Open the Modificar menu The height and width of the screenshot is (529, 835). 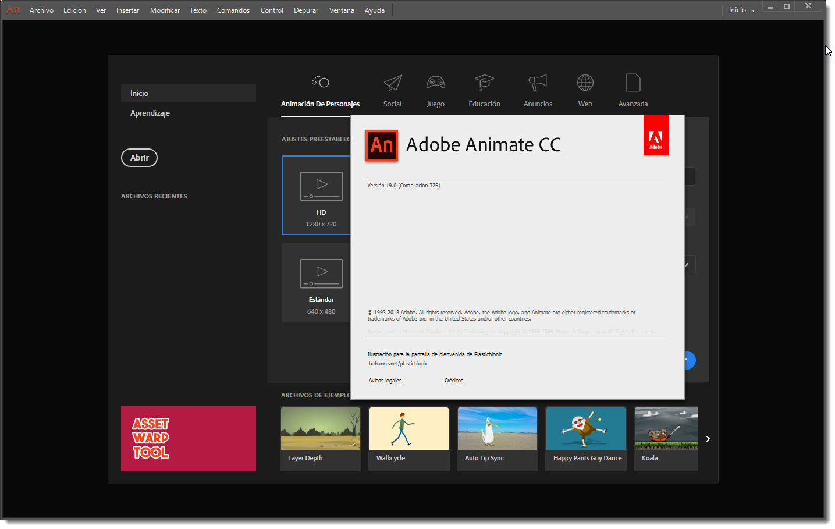point(165,10)
